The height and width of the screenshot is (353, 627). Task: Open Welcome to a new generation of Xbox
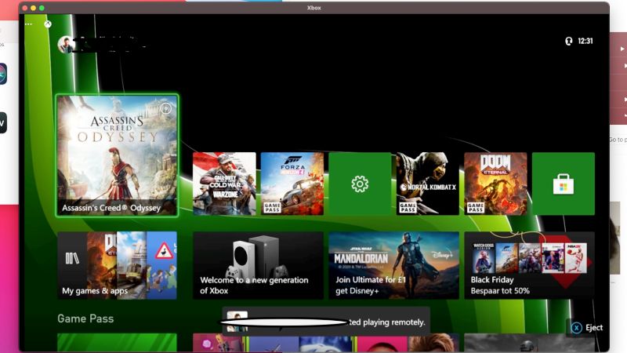coord(259,265)
